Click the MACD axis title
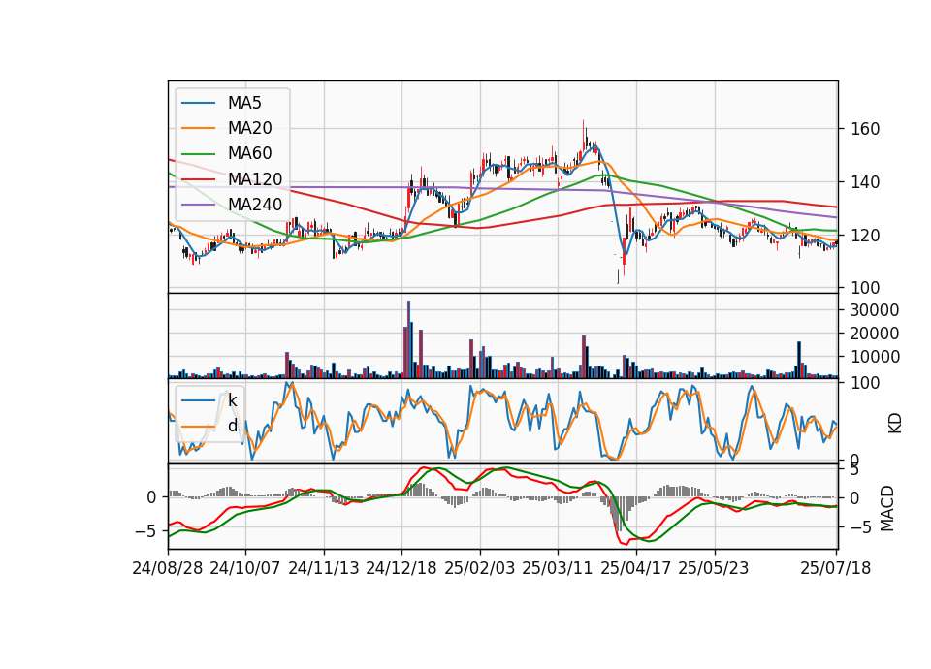 [887, 508]
